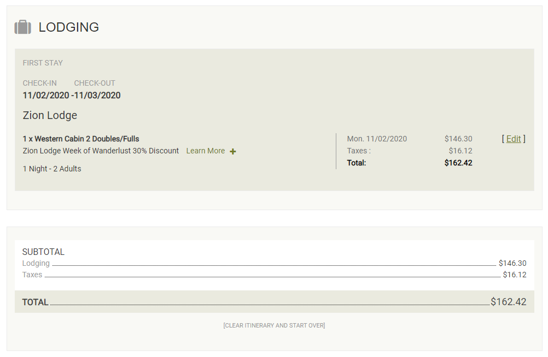
Task: Open the Learn More link
Action: pyautogui.click(x=205, y=151)
